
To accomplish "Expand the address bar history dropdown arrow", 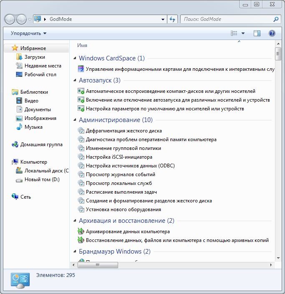I will pyautogui.click(x=163, y=19).
